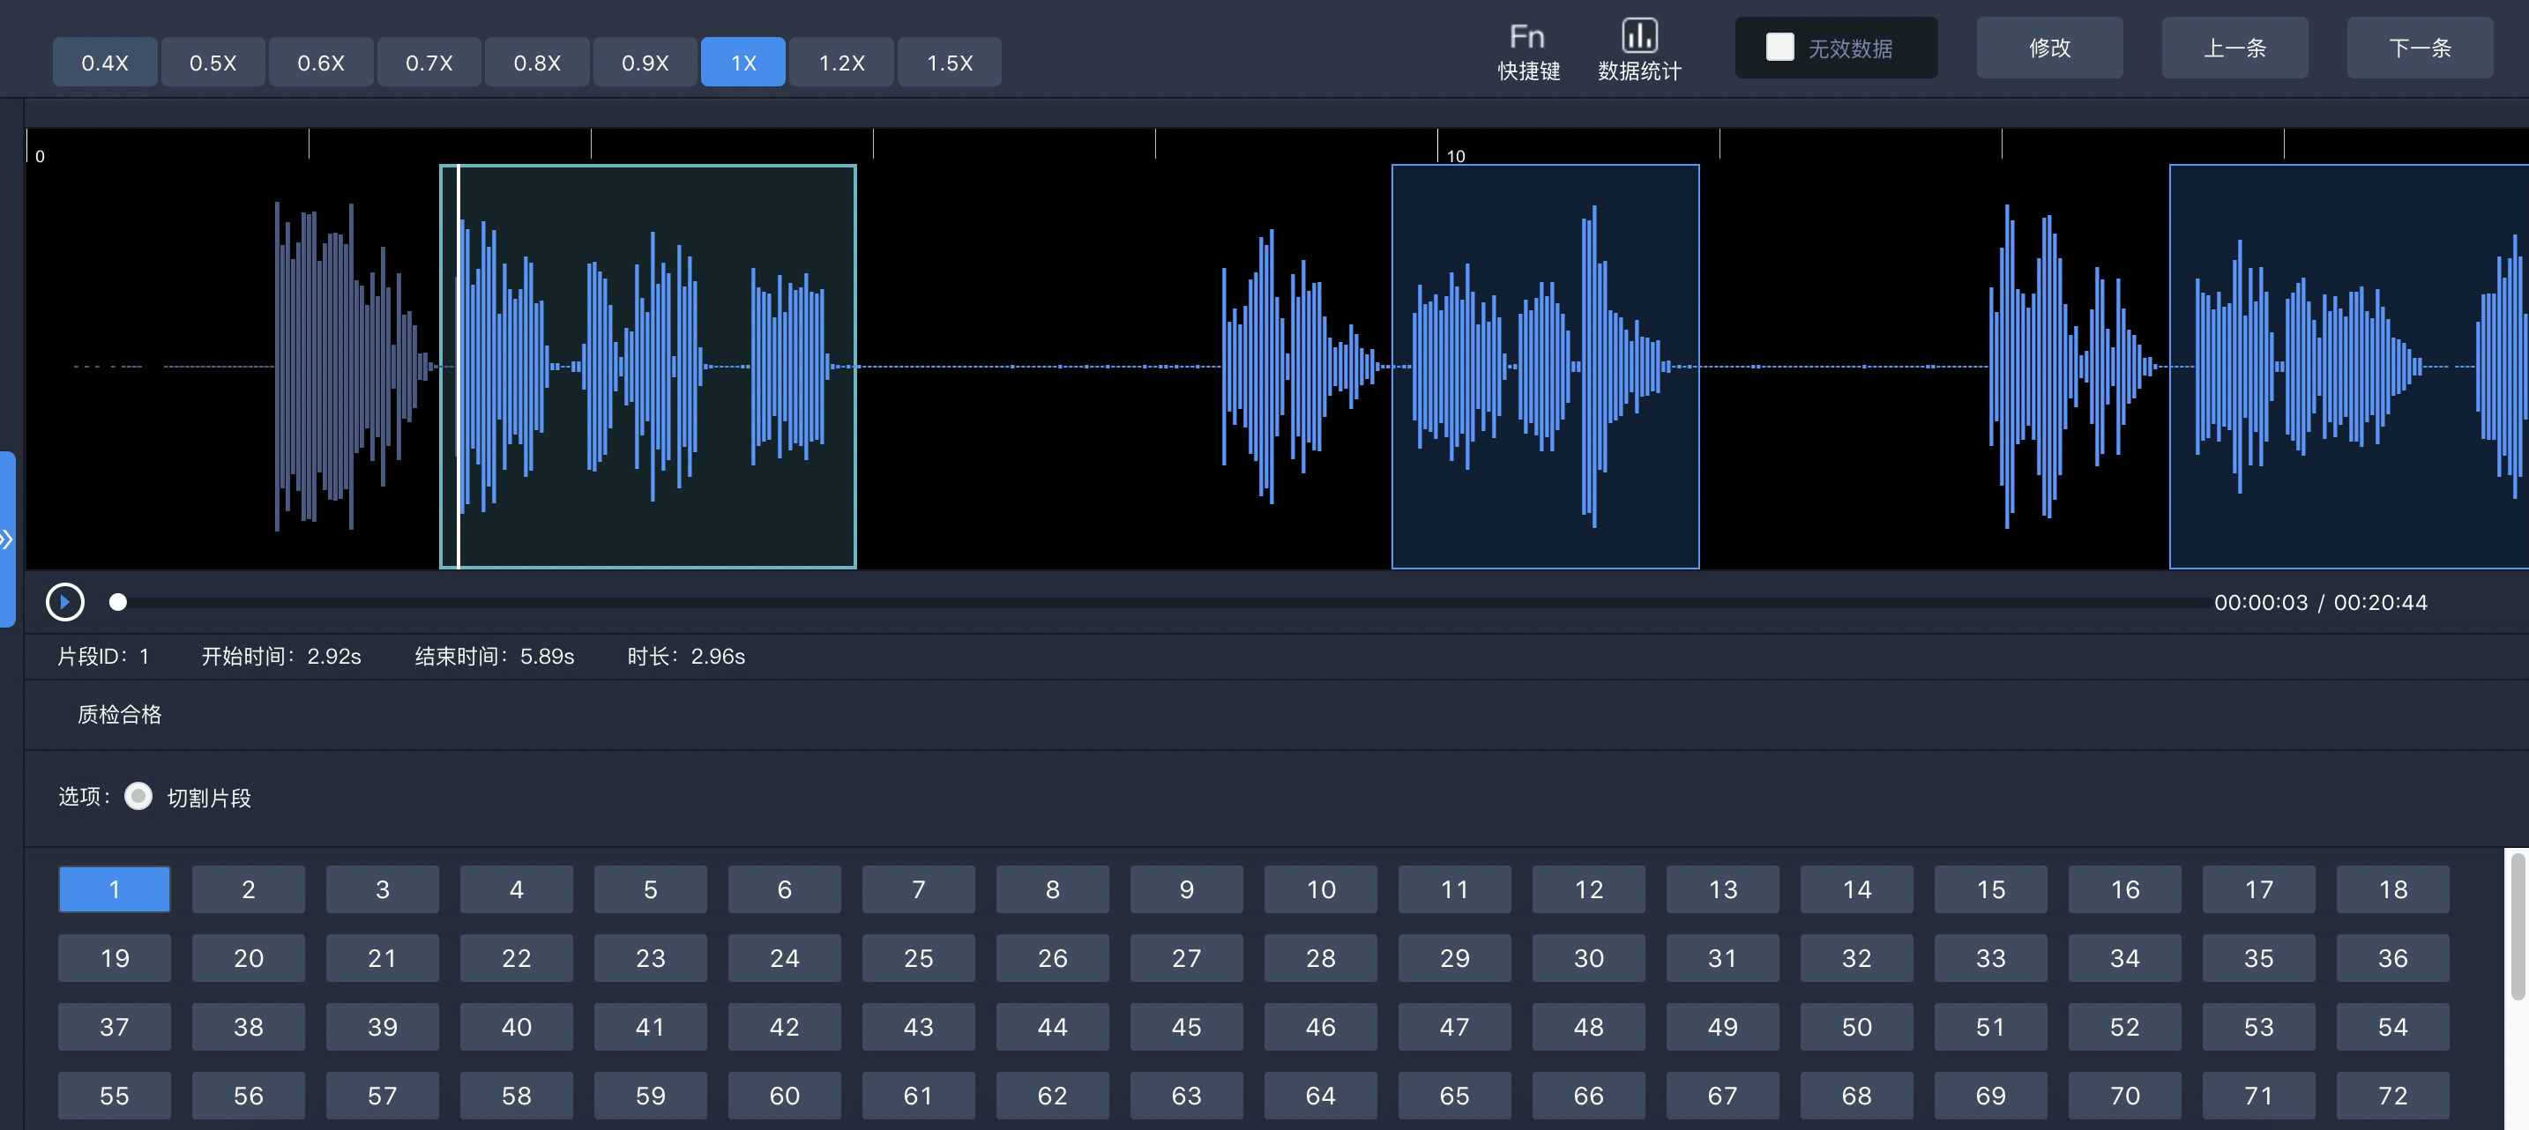Select segment button 14

pyautogui.click(x=1856, y=889)
